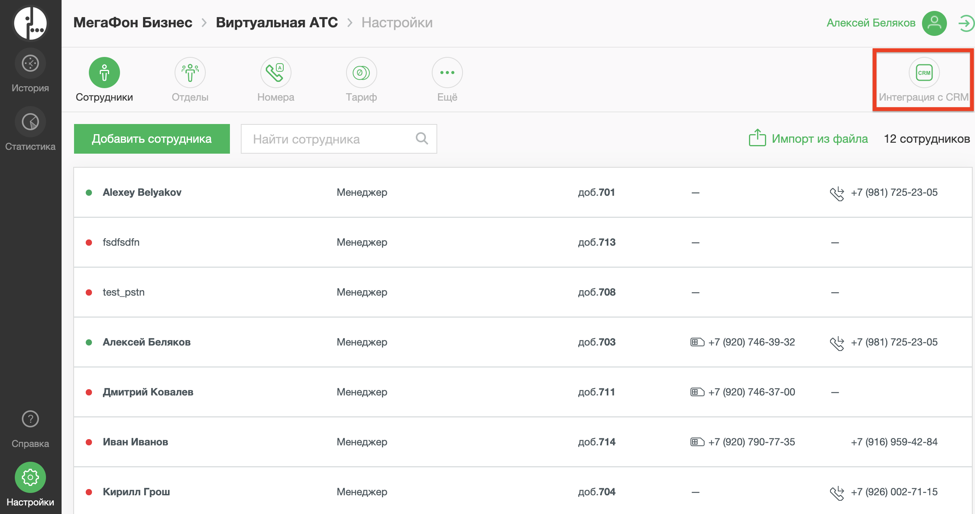Click the user profile avatar icon
This screenshot has height=514, width=975.
pos(934,23)
